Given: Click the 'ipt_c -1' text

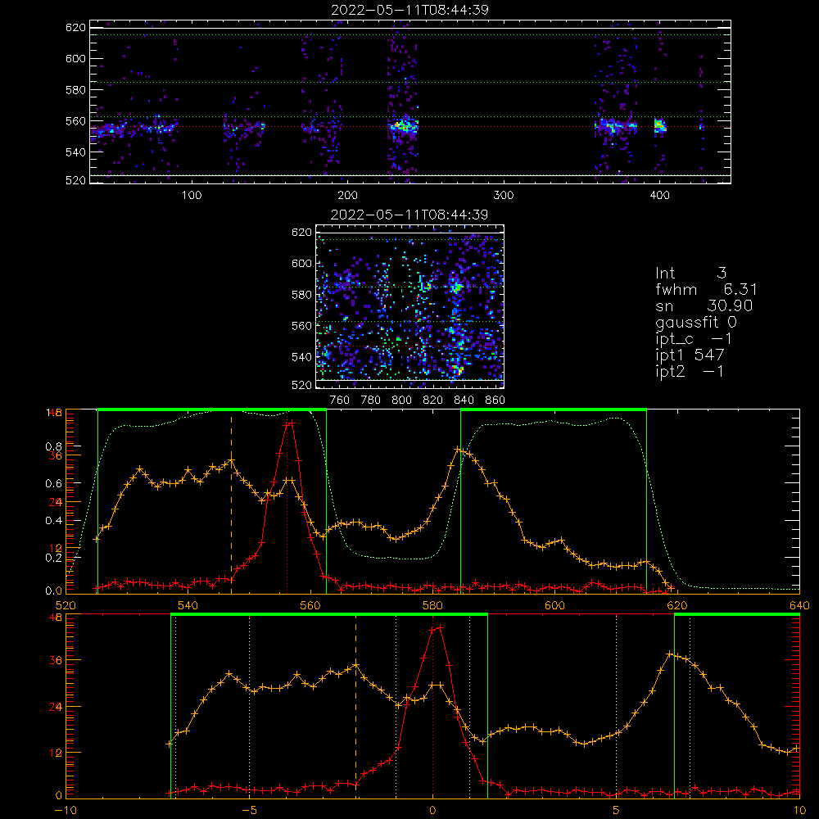Looking at the screenshot, I should click(693, 339).
